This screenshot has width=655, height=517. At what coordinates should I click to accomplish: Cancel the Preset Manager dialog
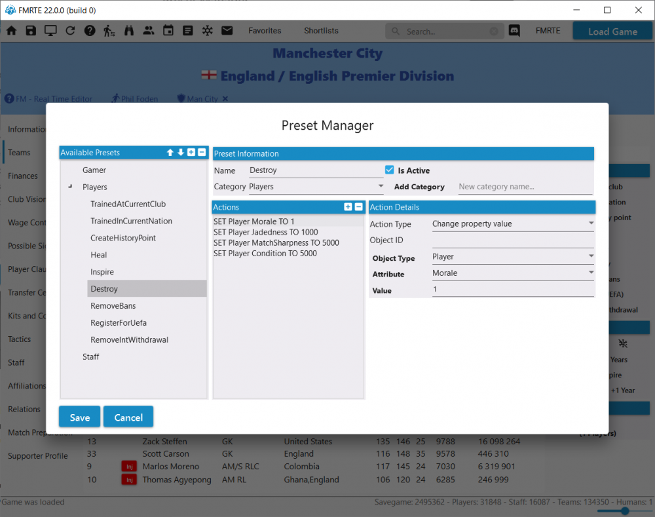pos(128,417)
